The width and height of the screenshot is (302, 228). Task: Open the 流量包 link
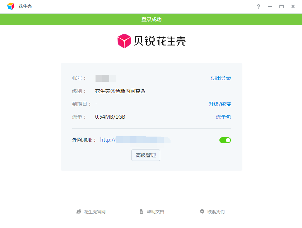[x=223, y=117]
